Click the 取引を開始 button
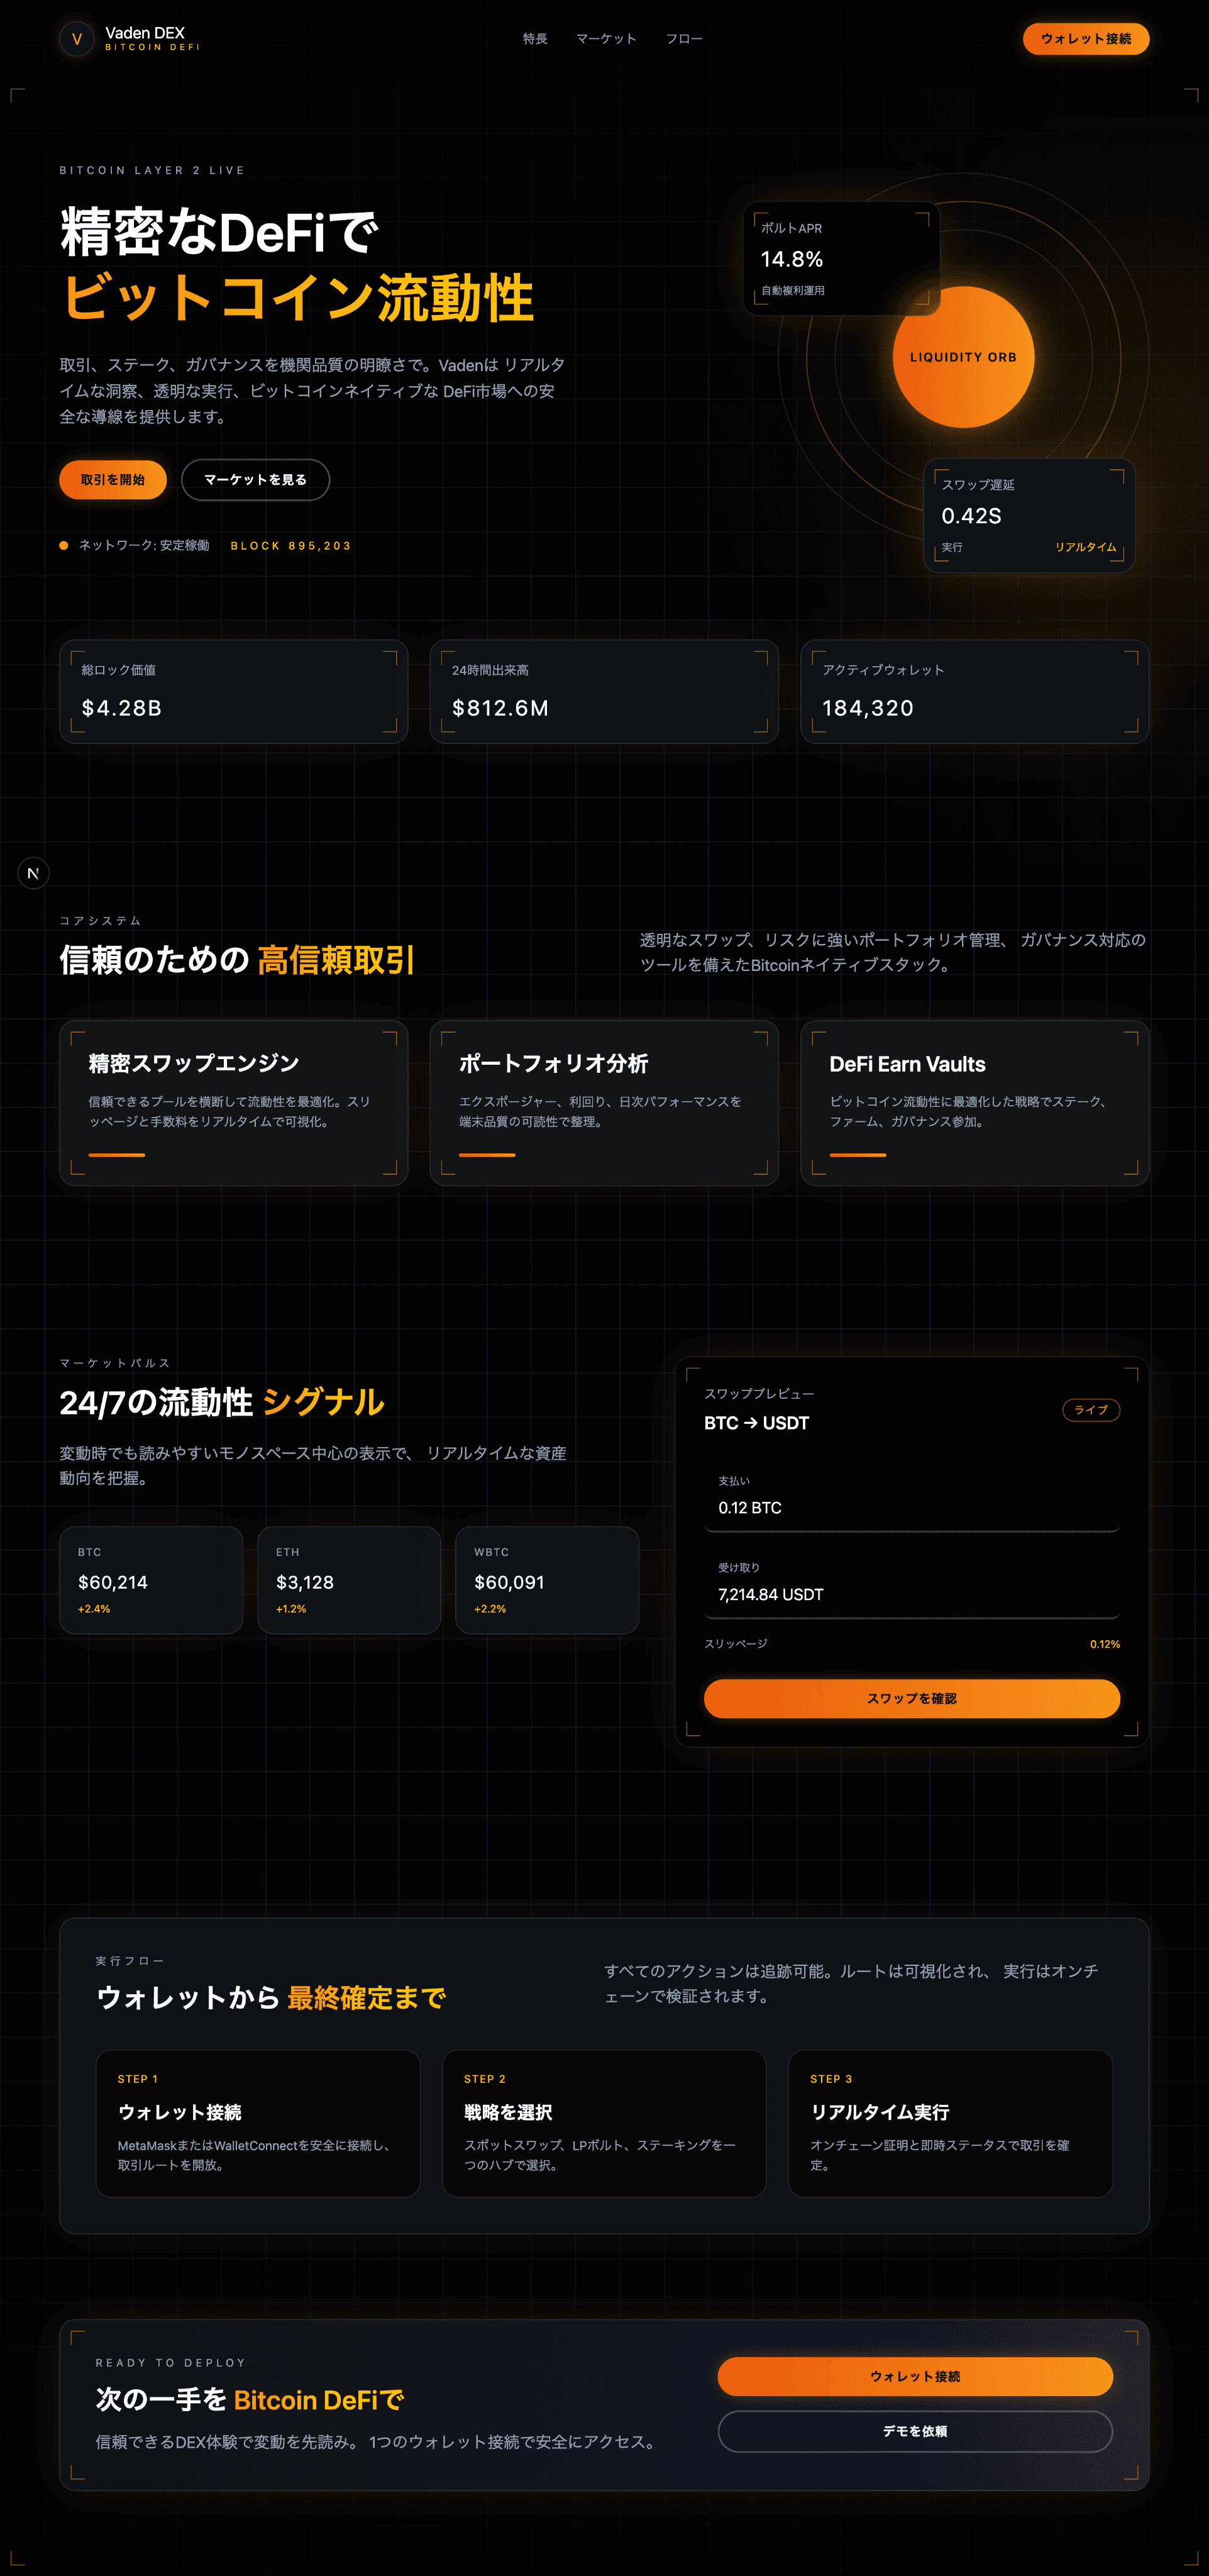The height and width of the screenshot is (2576, 1209). click(x=113, y=480)
